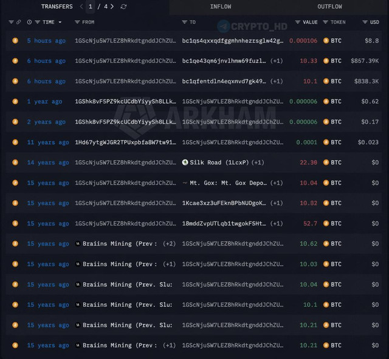389x359 pixels.
Task: Open address 18mddZvpUTLqb1twgokFSHt
Action: tap(224, 224)
